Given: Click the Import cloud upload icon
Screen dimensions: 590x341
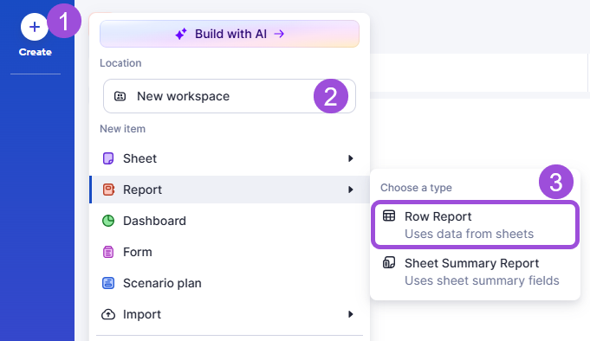Looking at the screenshot, I should tap(108, 314).
